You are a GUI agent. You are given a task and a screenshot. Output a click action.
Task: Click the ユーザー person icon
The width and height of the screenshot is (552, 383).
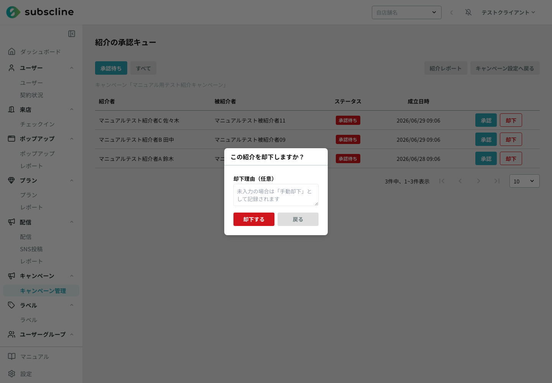click(x=12, y=68)
